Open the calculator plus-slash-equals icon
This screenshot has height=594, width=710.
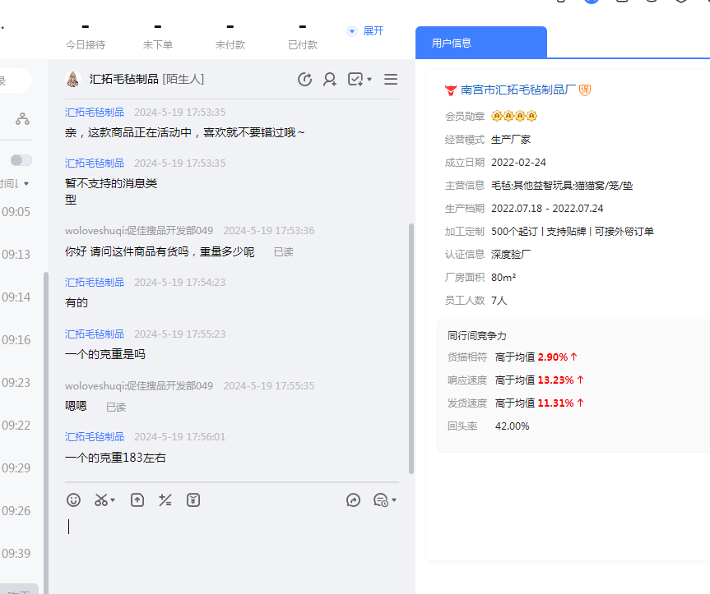tap(165, 500)
